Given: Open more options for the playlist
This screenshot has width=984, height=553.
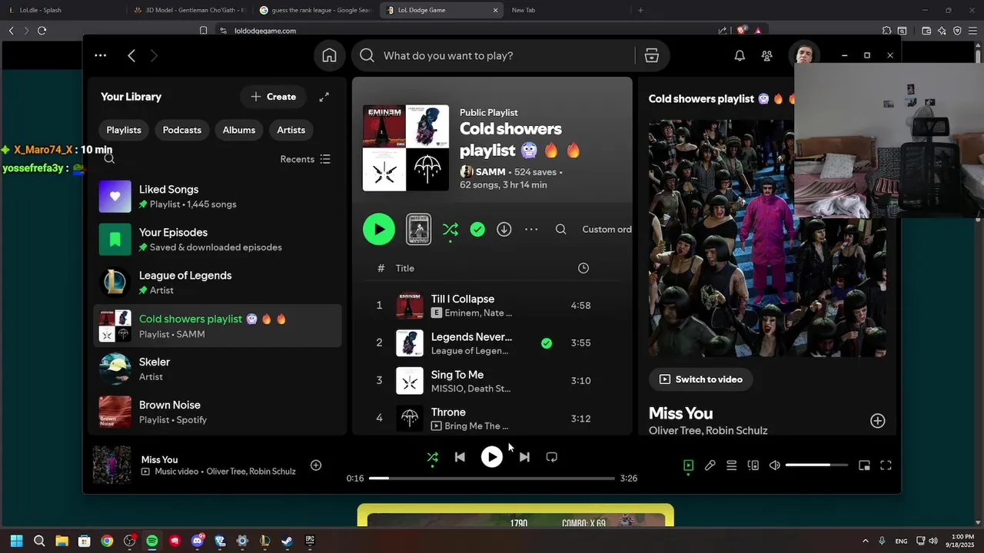Looking at the screenshot, I should pos(531,229).
